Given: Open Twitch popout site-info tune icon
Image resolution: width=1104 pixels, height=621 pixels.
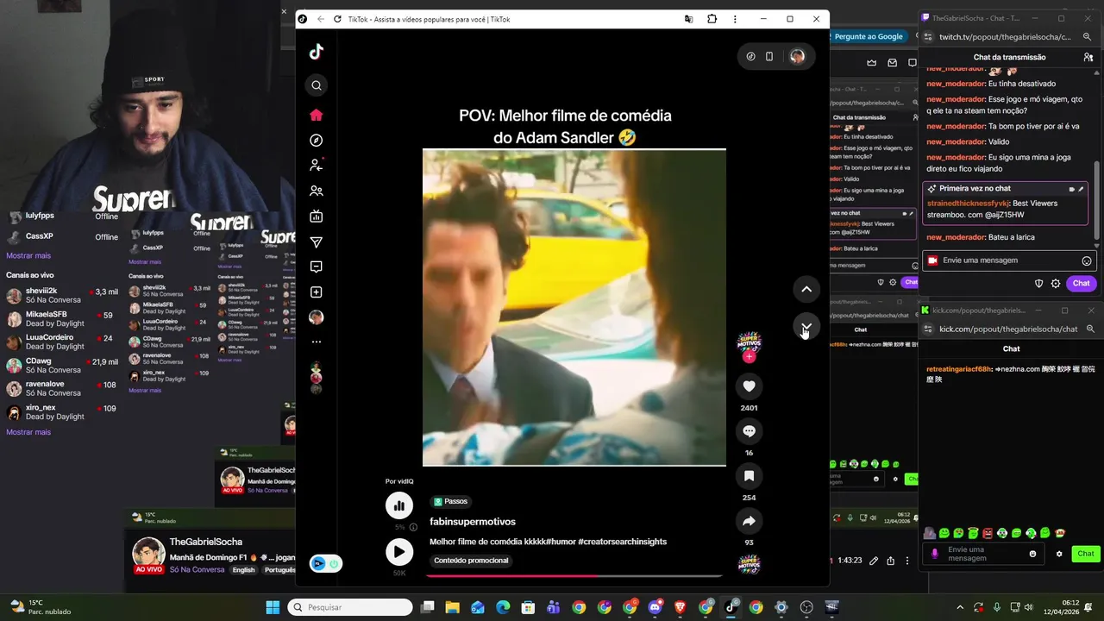Looking at the screenshot, I should point(928,37).
